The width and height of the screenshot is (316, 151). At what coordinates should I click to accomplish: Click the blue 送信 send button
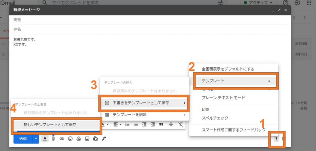(x=23, y=139)
